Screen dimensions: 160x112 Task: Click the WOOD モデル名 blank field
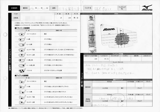(x=109, y=85)
